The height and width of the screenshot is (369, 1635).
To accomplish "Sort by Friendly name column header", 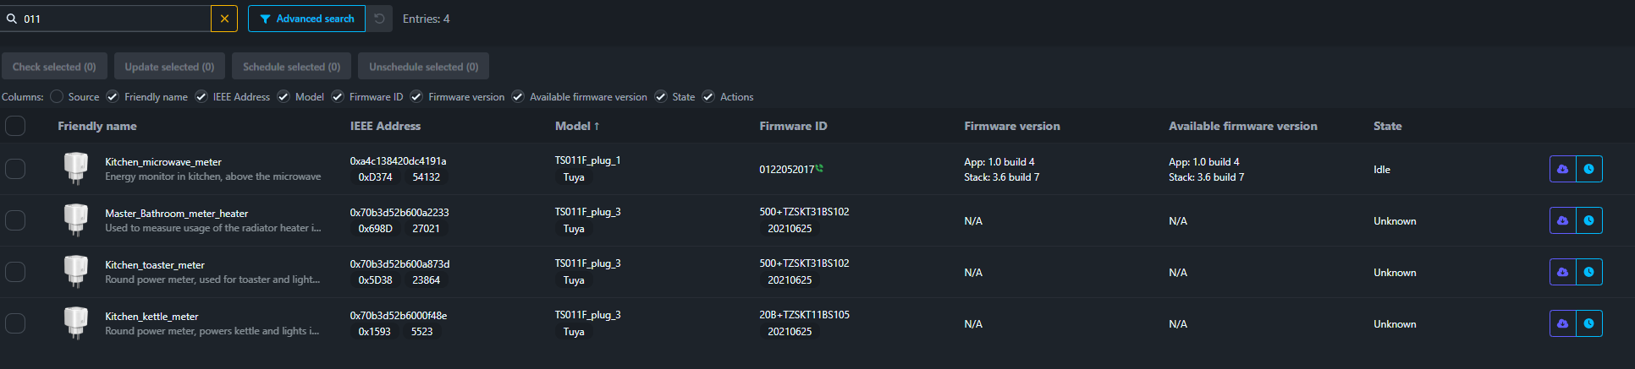I will point(97,126).
